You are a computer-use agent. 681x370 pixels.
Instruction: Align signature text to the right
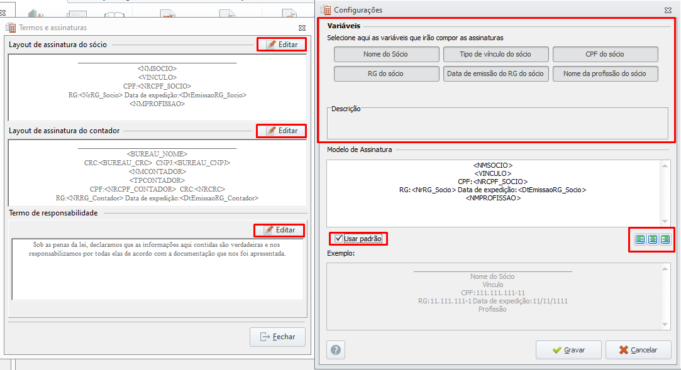pos(665,239)
